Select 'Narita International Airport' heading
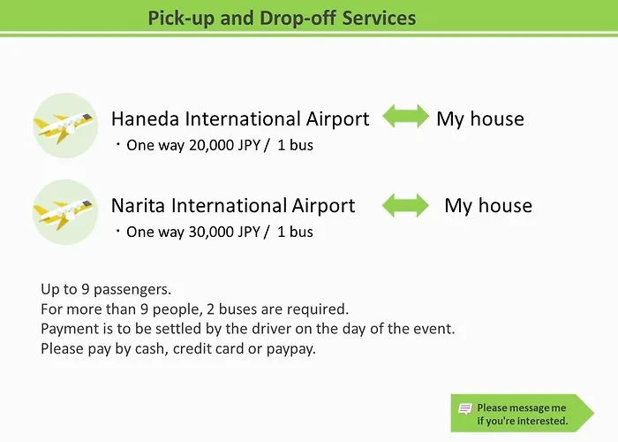The width and height of the screenshot is (618, 442). click(233, 206)
